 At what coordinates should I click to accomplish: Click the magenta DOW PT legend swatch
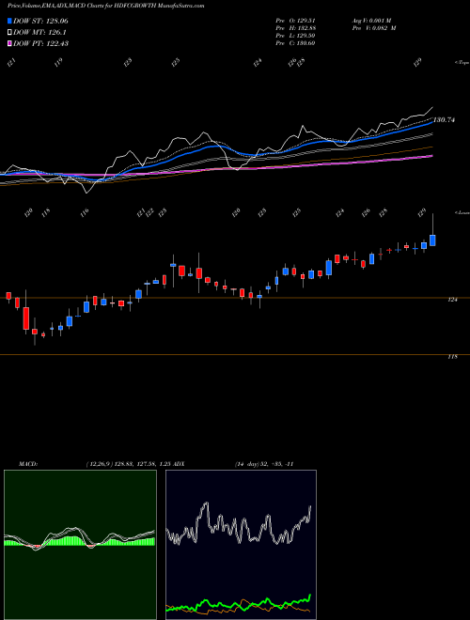pos(10,43)
